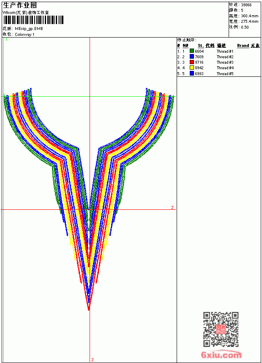Click the green marker 1 at top-left
This screenshot has width=262, height=363.
click(x=6, y=40)
